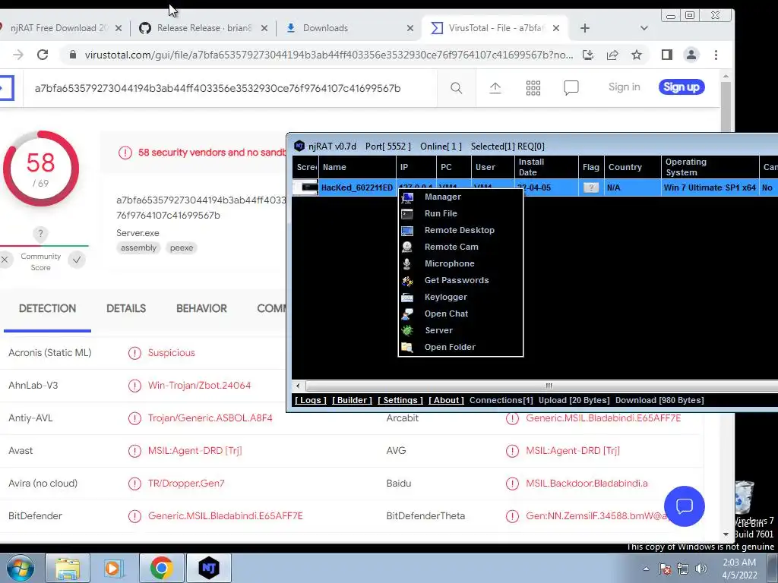Screen dimensions: 778x583
Task: Open njRAT About link
Action: point(446,400)
